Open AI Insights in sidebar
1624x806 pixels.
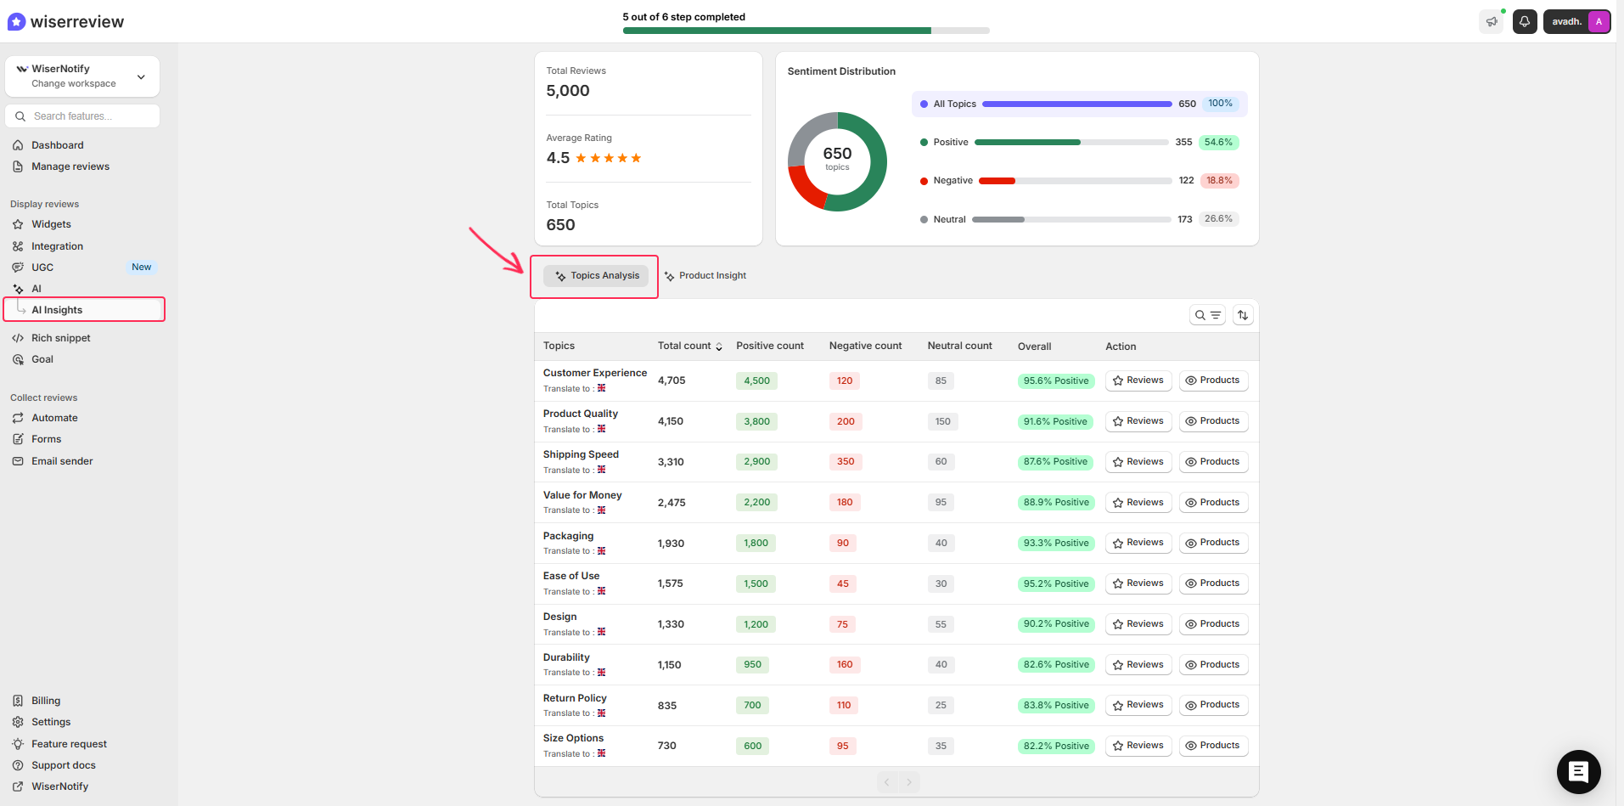[x=57, y=310]
